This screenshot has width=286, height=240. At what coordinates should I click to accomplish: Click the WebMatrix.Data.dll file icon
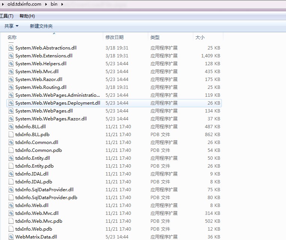click(11, 237)
